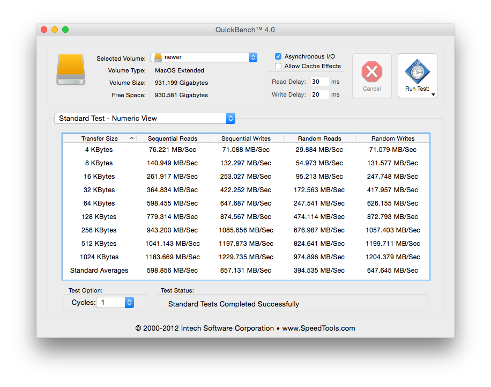Click the 474.114 MB/Sec cell
This screenshot has width=491, height=387.
tap(319, 217)
